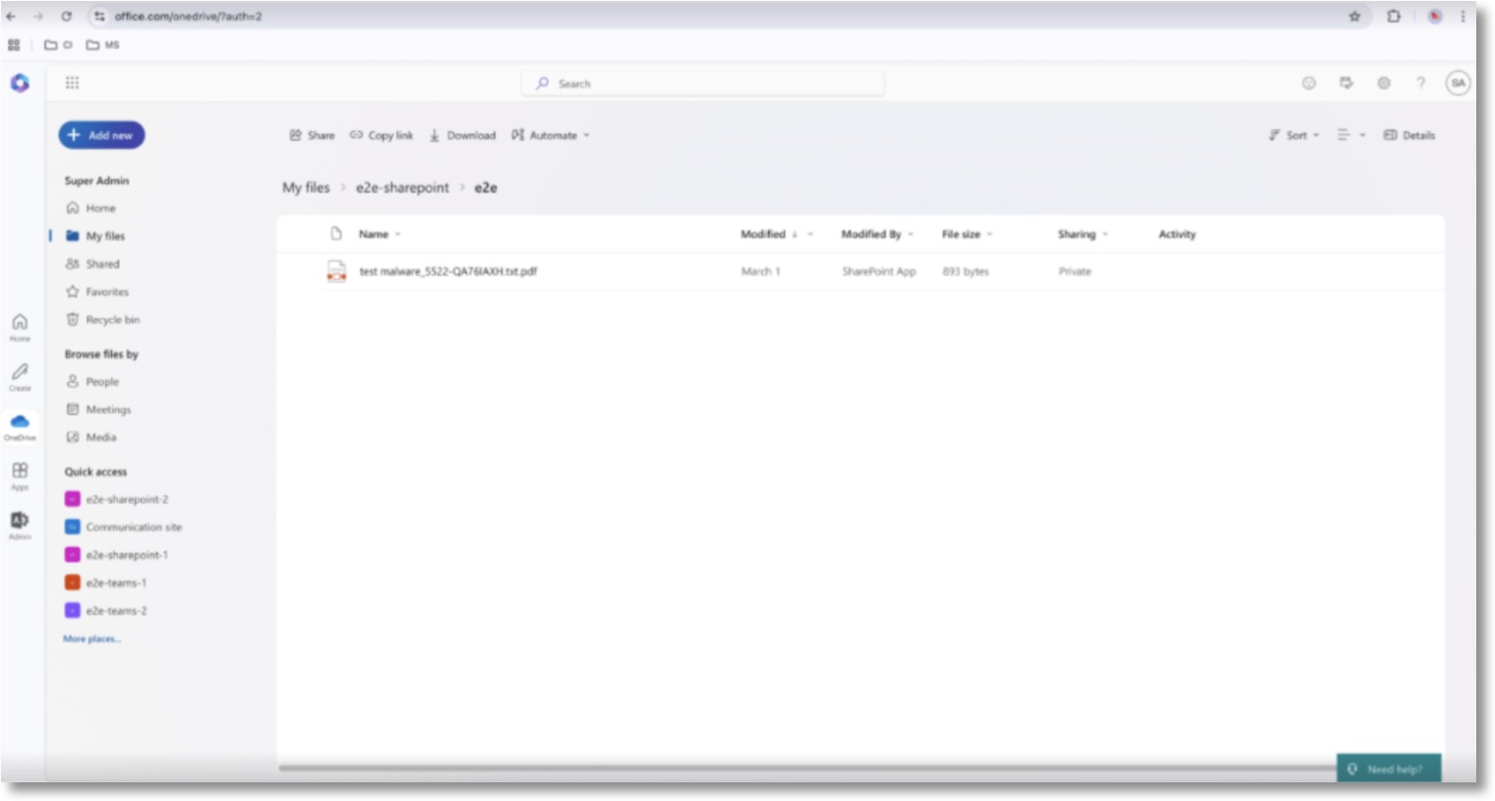Click the help question mark icon

pyautogui.click(x=1420, y=84)
